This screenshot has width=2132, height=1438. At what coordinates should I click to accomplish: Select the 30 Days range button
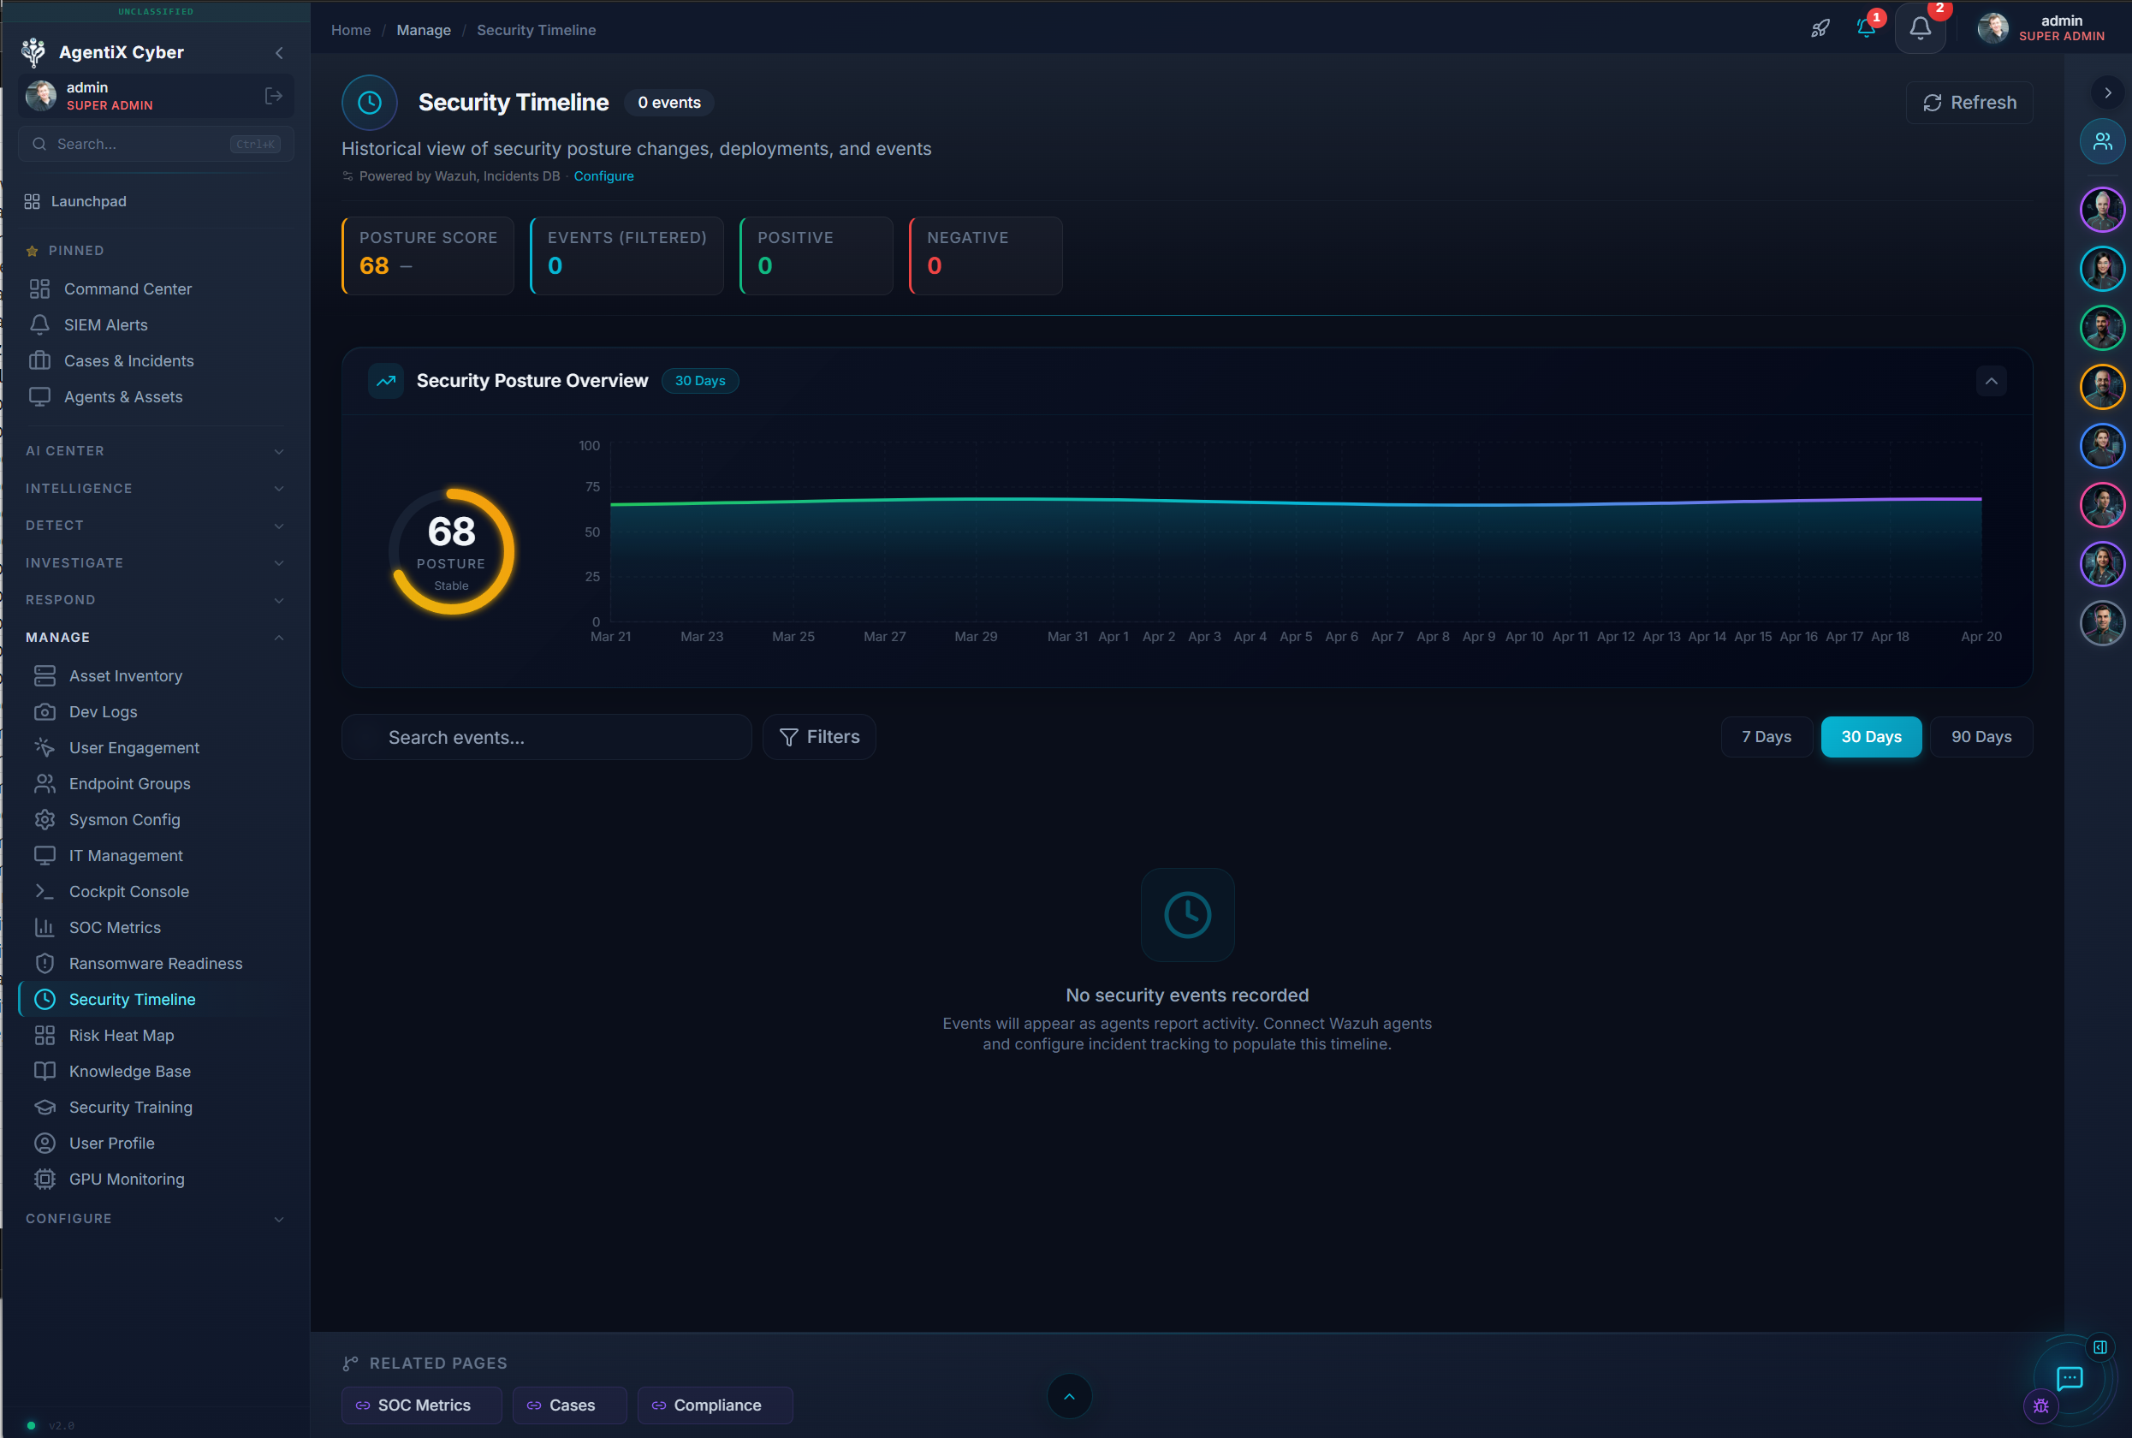point(1871,736)
